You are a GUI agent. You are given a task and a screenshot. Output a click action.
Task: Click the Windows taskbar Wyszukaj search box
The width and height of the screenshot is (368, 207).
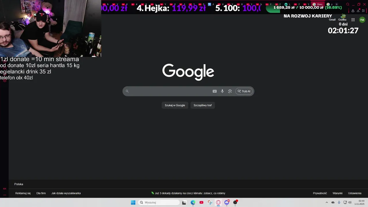[159, 202]
